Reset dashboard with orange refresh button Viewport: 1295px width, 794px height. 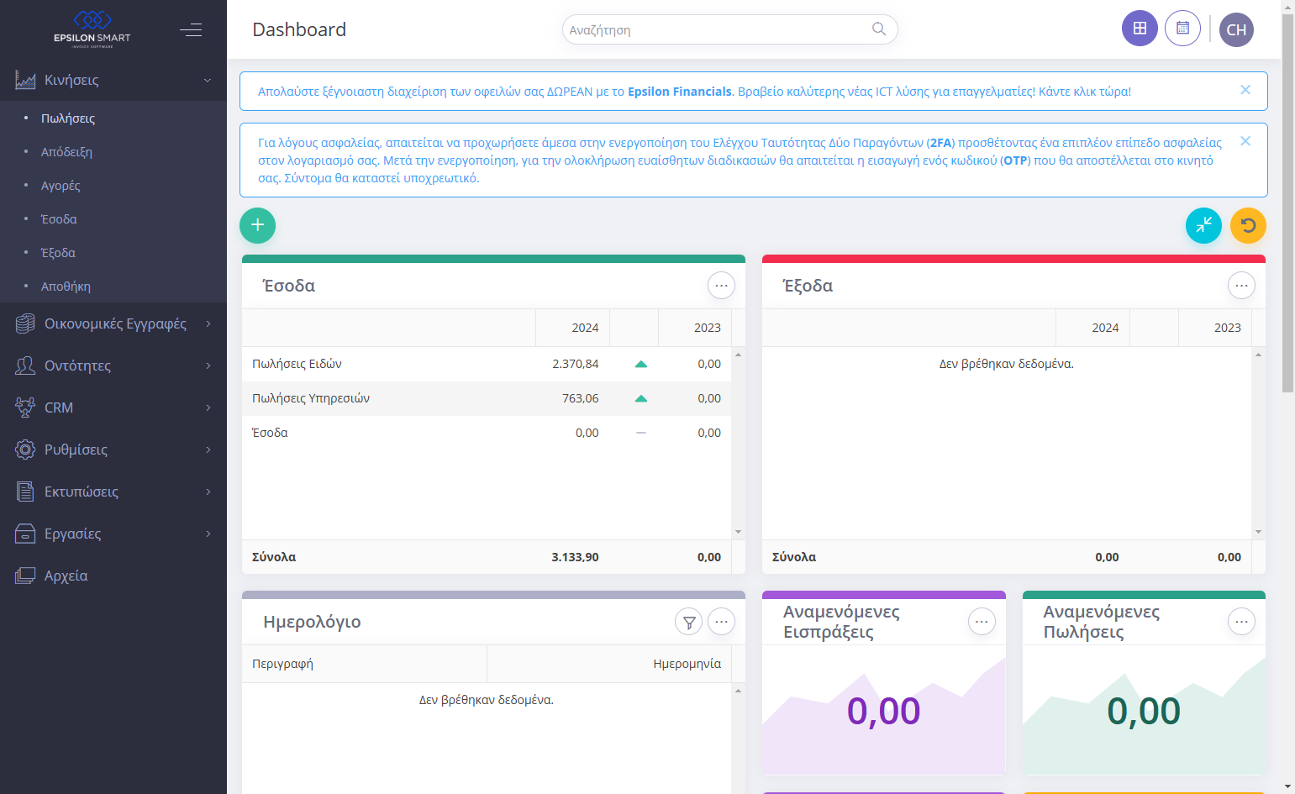point(1248,225)
